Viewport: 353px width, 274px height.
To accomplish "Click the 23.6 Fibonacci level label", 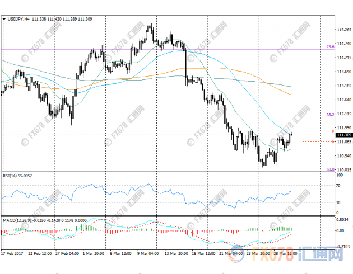I will coord(330,46).
